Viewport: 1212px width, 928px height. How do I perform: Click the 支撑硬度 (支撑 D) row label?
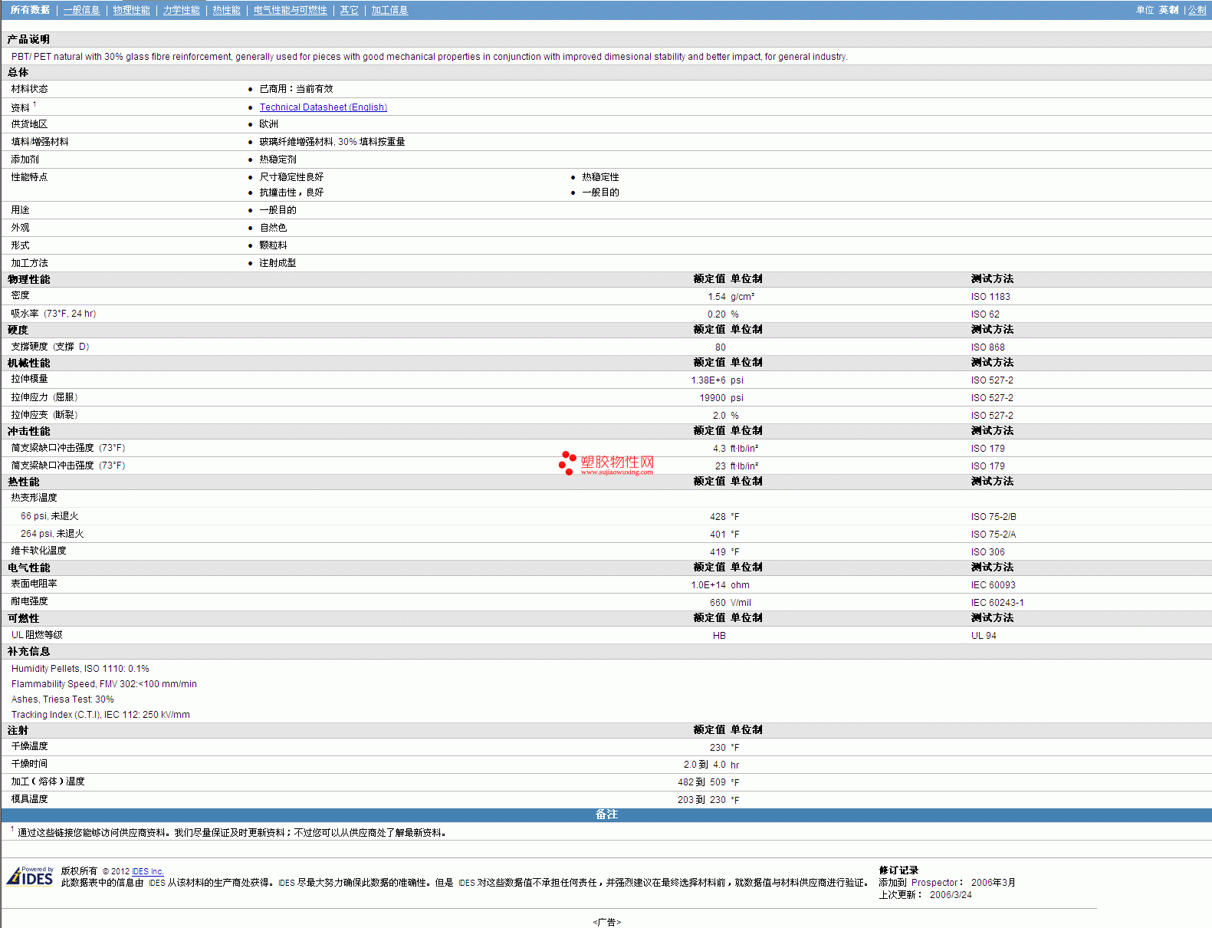pyautogui.click(x=50, y=347)
